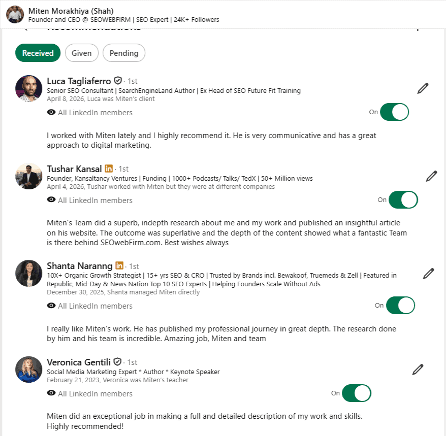The width and height of the screenshot is (446, 436).
Task: Click pencil icon beside Tushar Kansal
Action: click(431, 176)
